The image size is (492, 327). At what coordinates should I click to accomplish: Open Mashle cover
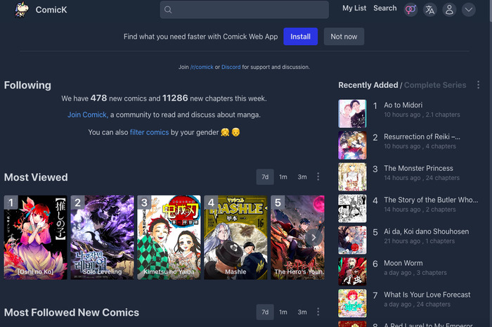pyautogui.click(x=235, y=237)
